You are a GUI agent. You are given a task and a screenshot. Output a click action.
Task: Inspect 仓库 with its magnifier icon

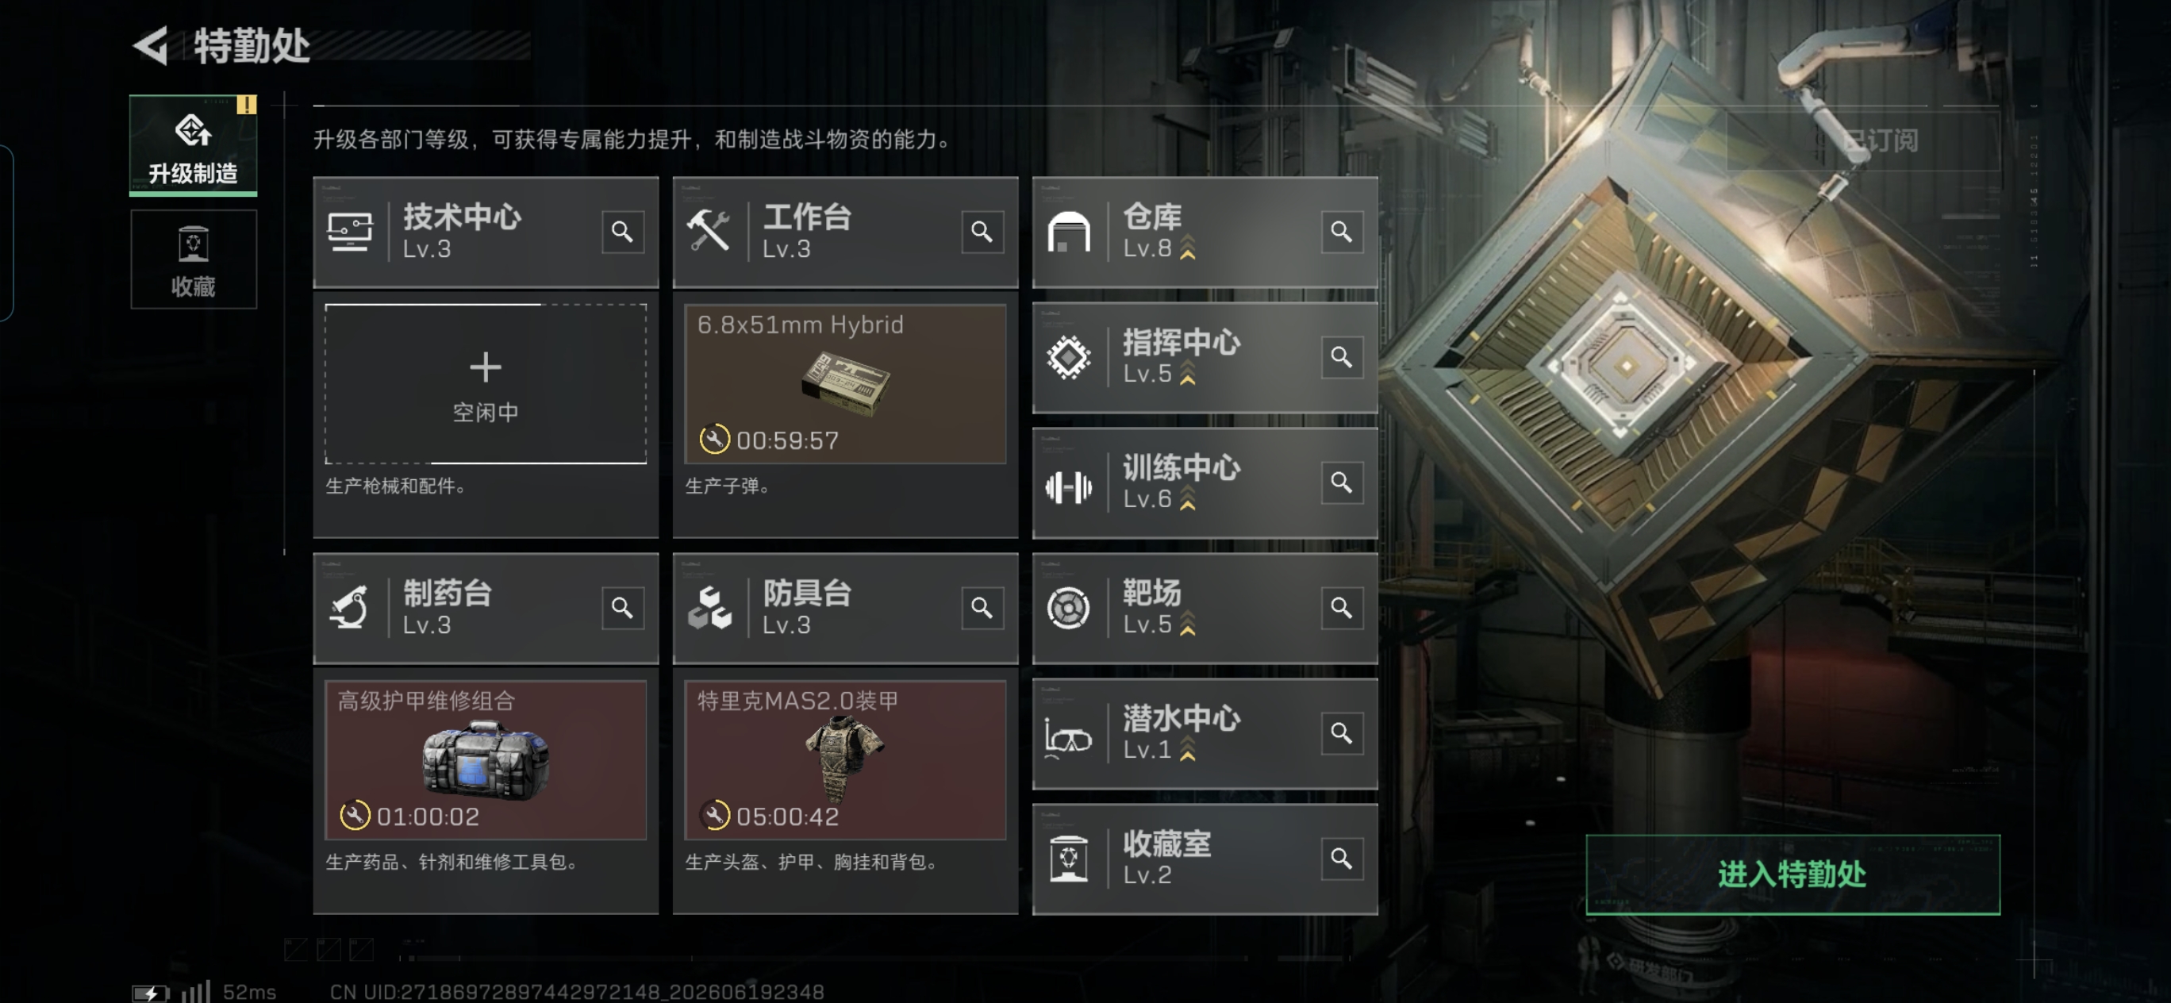pyautogui.click(x=1342, y=232)
